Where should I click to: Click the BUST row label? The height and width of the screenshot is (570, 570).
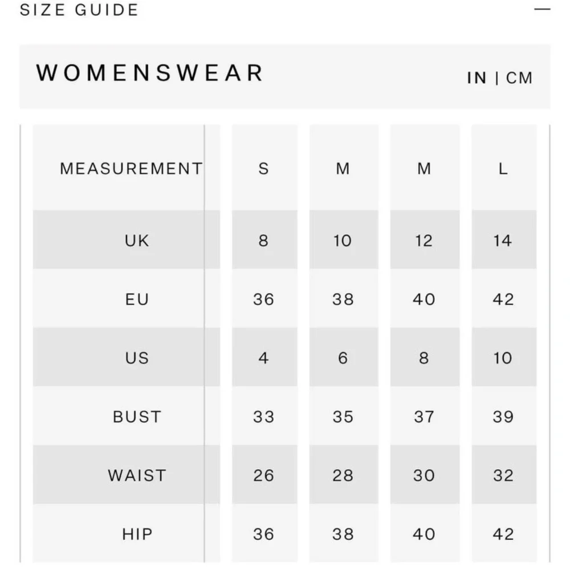tap(137, 417)
